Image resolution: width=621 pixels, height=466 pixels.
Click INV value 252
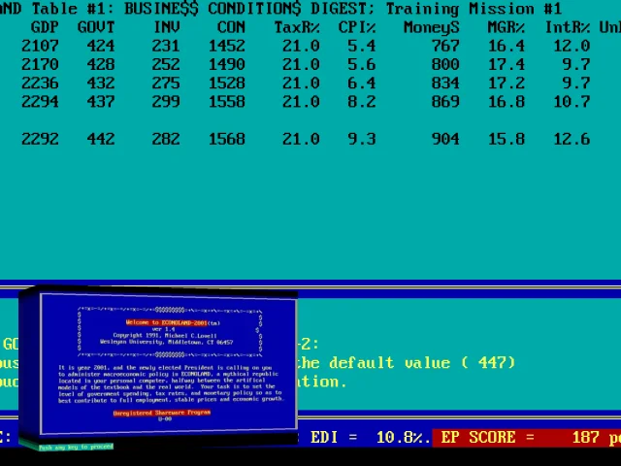166,65
